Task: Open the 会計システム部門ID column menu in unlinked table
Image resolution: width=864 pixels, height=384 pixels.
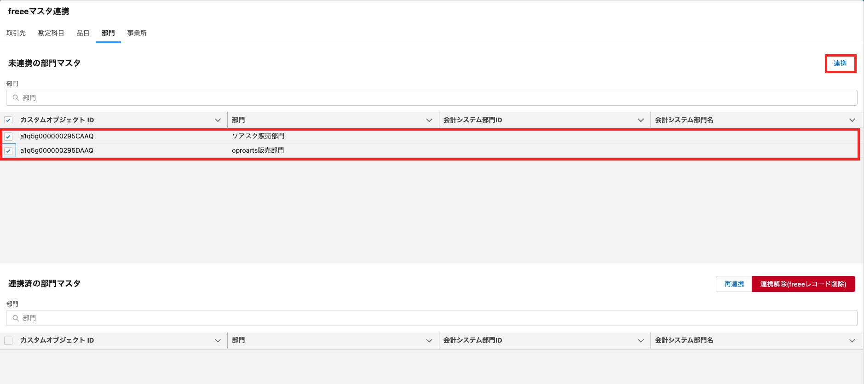Action: (640, 120)
